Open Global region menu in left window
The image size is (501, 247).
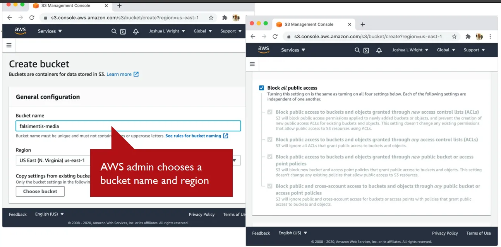(203, 31)
